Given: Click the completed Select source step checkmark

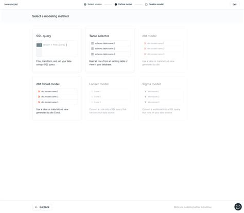Looking at the screenshot, I should (x=85, y=4).
